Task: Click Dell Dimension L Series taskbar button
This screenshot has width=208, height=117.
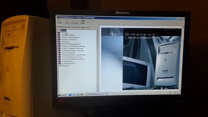Action: coord(98,94)
